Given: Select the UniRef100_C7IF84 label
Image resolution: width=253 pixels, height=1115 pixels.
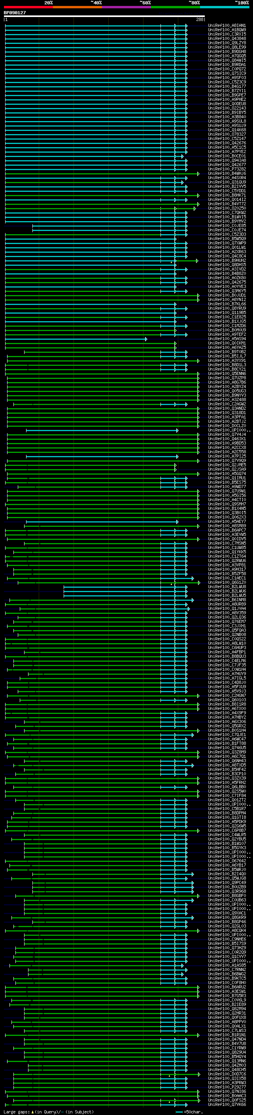Looking at the screenshot, I should 227,795.
